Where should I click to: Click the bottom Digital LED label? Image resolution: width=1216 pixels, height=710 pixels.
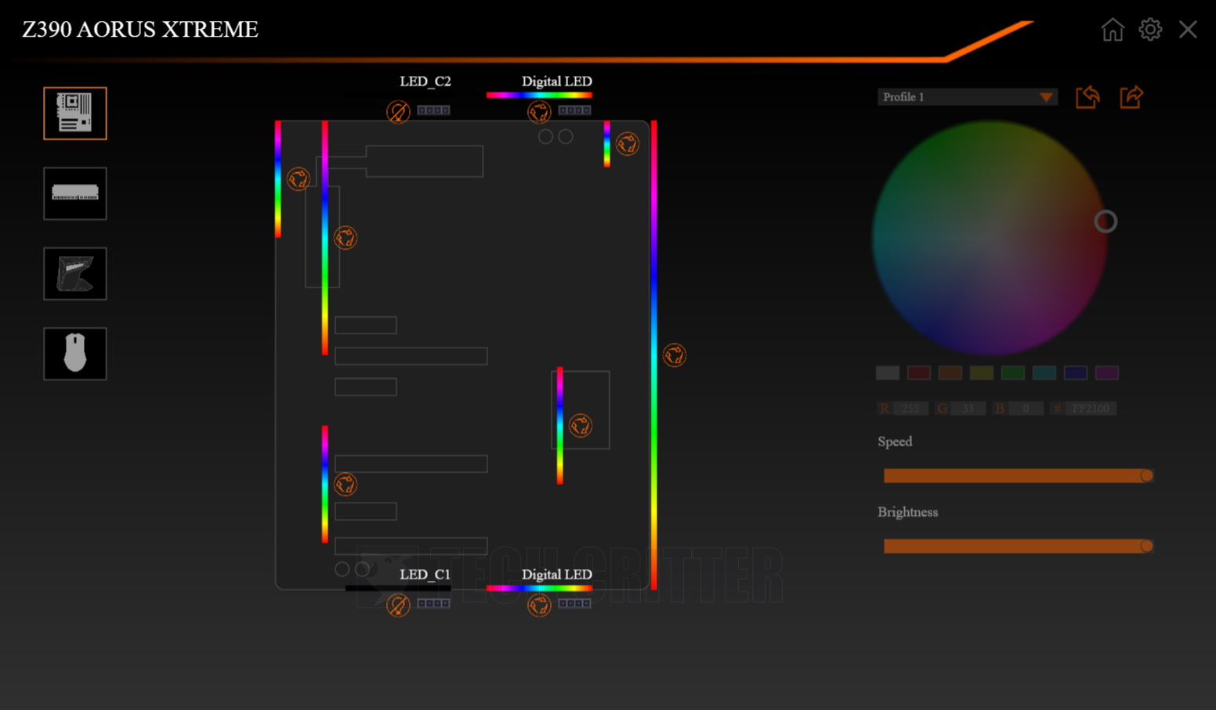(557, 575)
